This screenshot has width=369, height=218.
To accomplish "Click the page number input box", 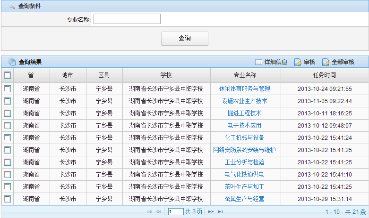I will (176, 212).
